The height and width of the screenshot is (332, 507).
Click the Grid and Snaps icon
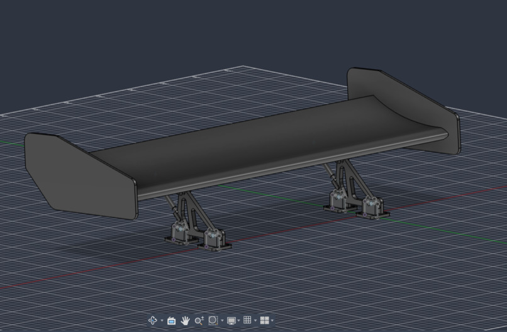pos(247,320)
